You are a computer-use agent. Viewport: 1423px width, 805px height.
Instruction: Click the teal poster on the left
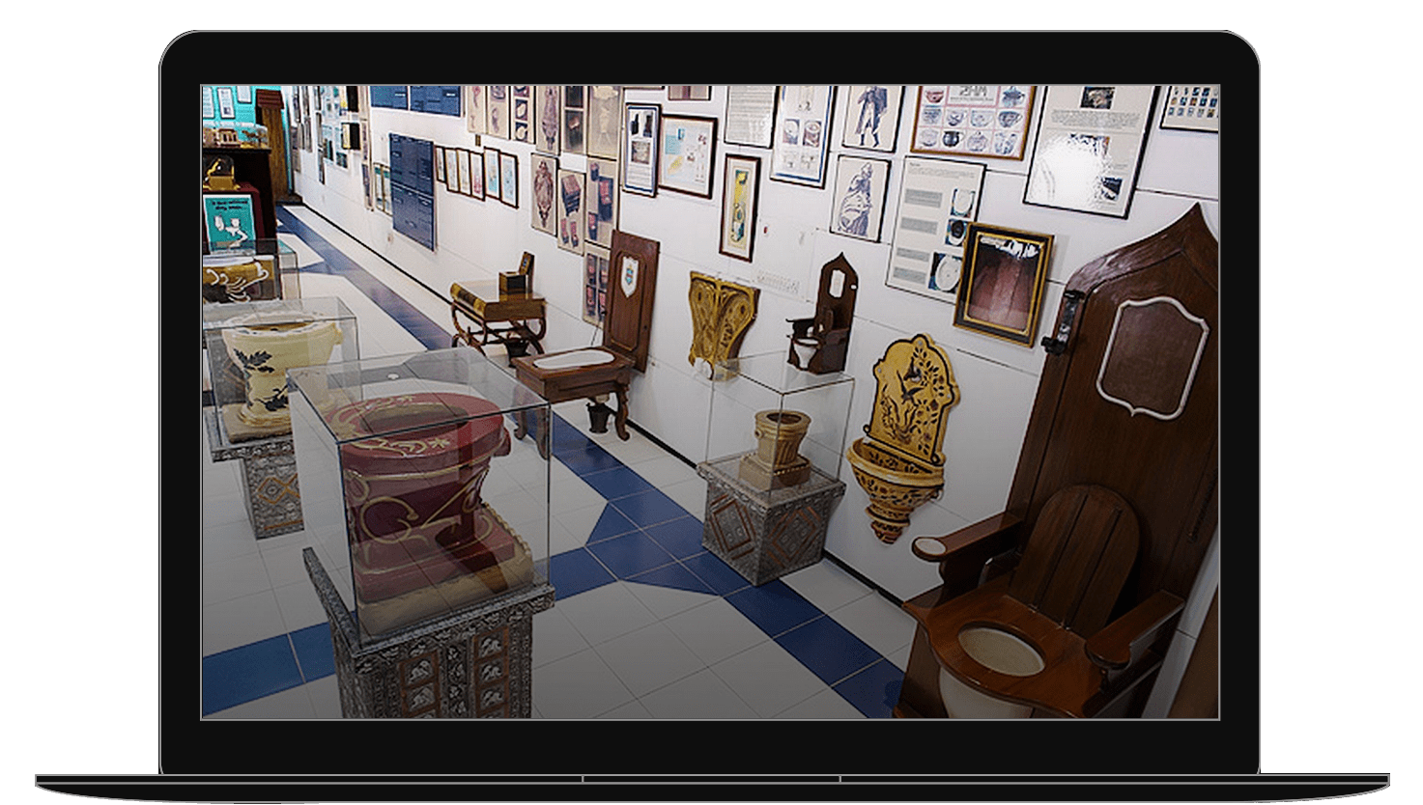click(x=229, y=220)
